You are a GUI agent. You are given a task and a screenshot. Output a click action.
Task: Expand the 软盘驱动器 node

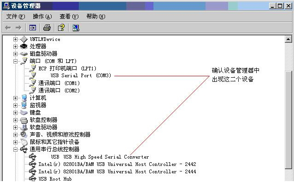[15, 127]
